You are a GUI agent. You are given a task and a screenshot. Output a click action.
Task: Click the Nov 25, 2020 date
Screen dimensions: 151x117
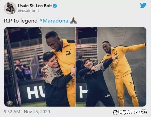pyautogui.click(x=37, y=112)
